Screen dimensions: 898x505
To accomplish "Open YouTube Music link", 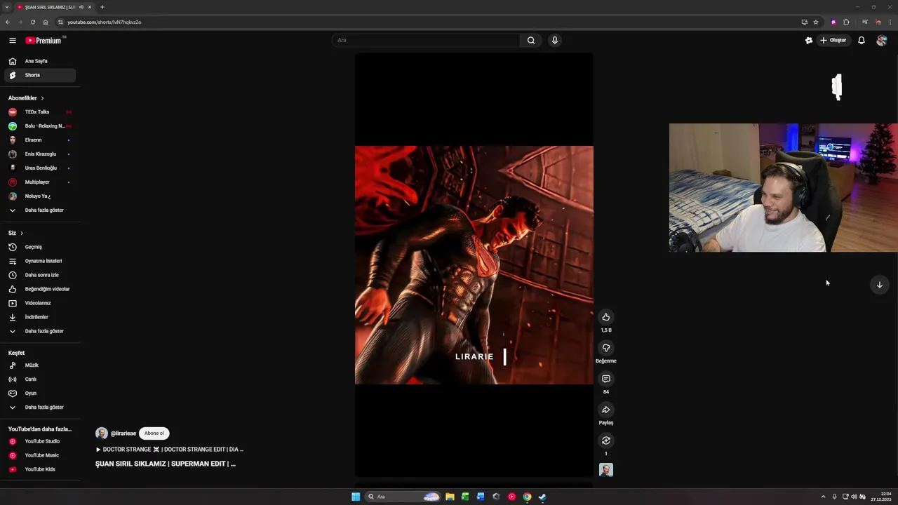I will (x=40, y=455).
